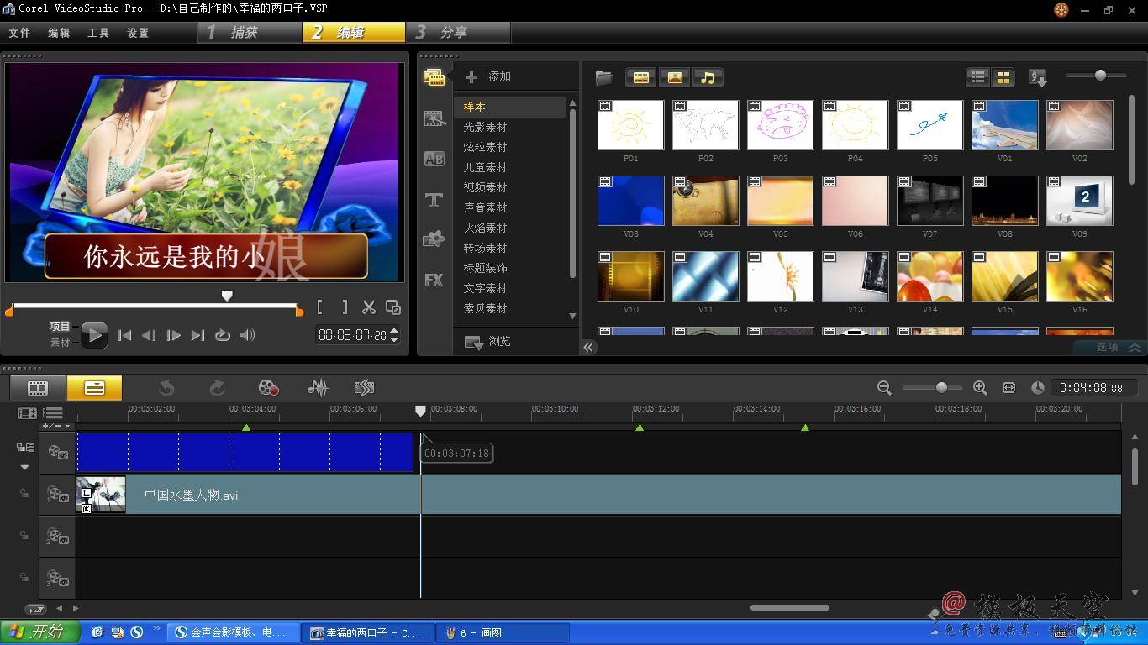
Task: Switch to the 1 捕获 step tab
Action: click(250, 32)
